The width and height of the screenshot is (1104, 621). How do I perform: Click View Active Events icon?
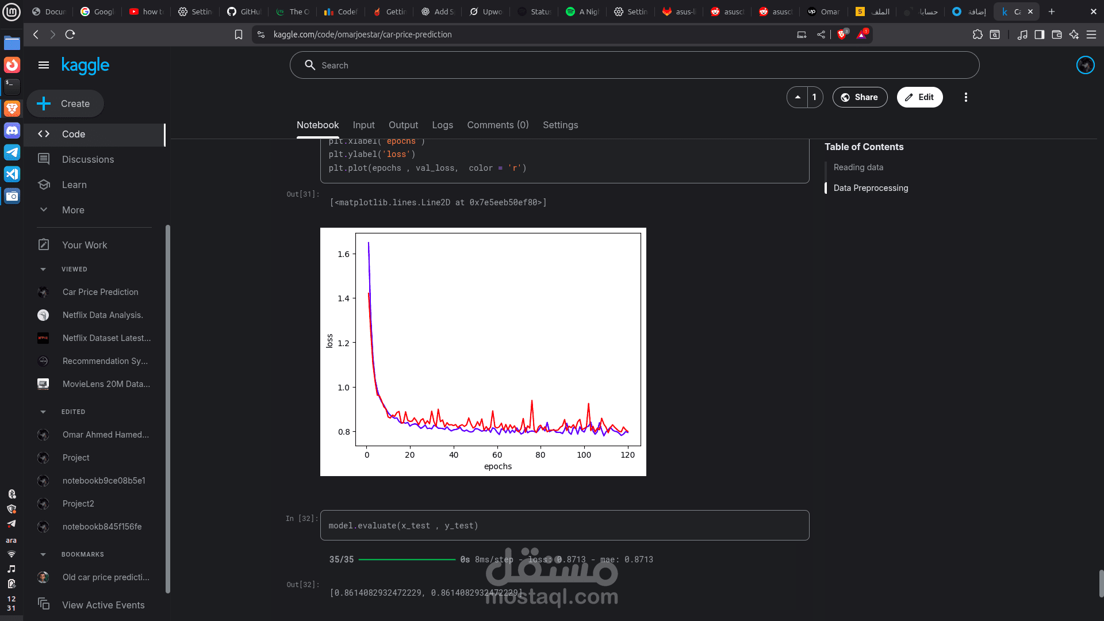click(x=44, y=604)
